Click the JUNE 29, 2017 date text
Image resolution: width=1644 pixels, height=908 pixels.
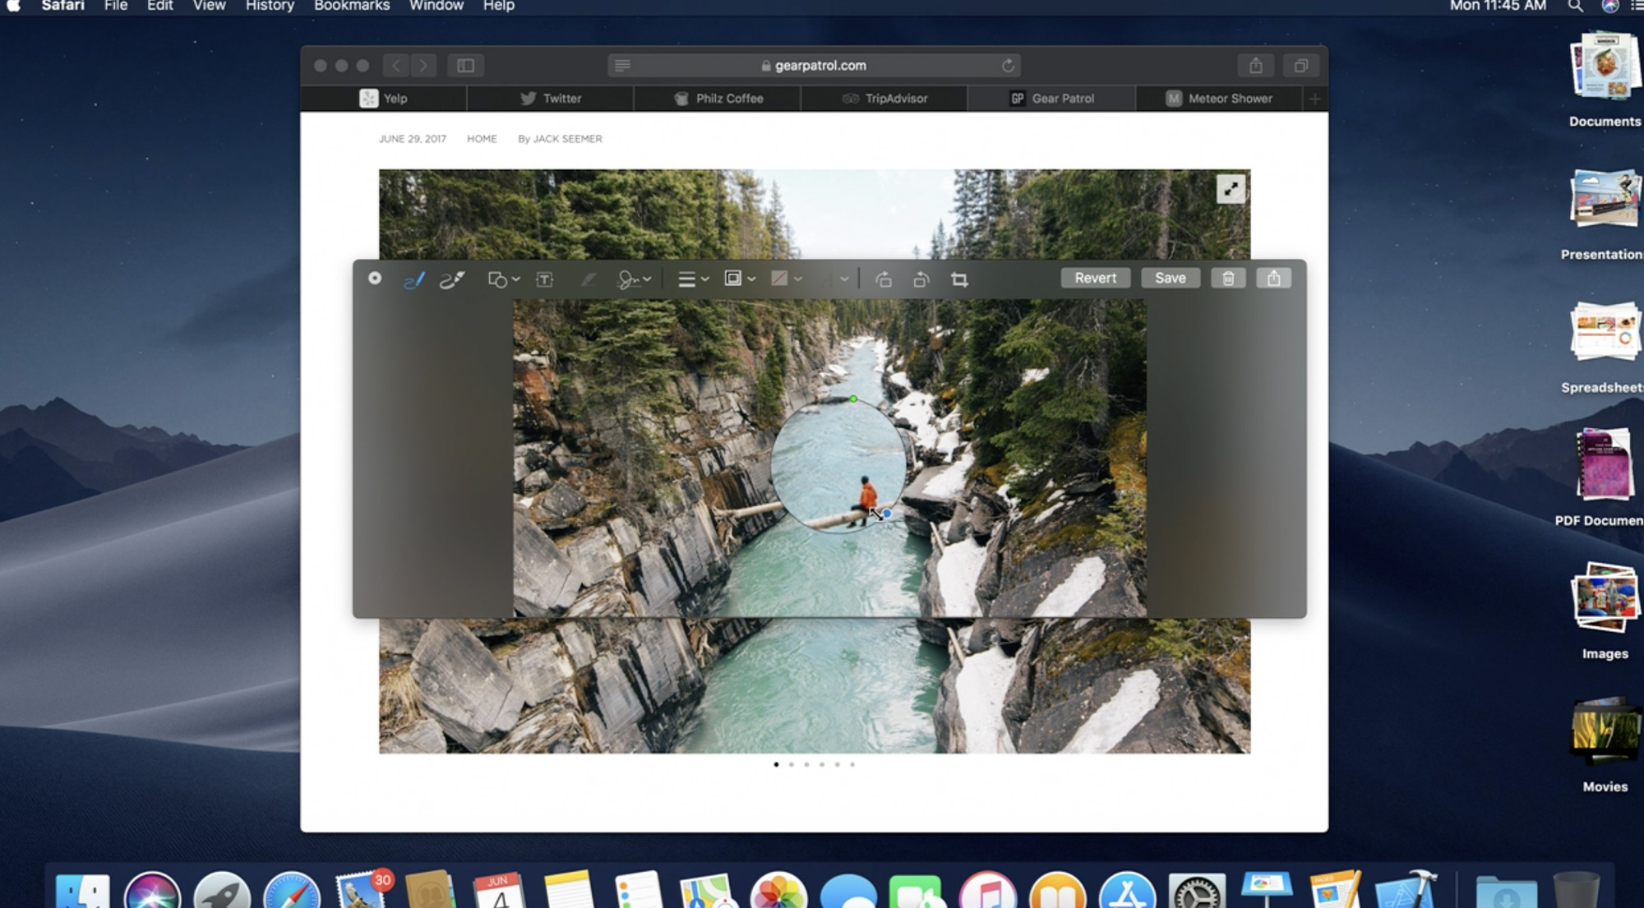(412, 139)
